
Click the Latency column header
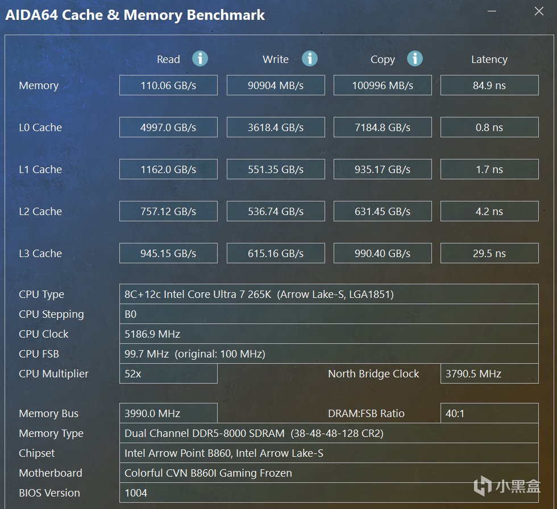[489, 60]
